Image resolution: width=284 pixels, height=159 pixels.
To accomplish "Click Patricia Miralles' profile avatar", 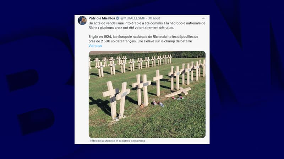I will [82, 20].
